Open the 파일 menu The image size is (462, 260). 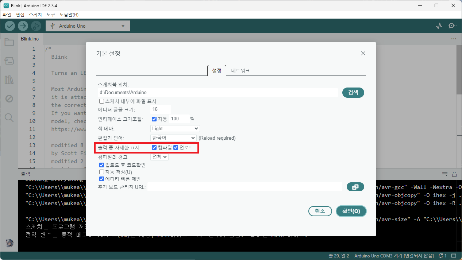coord(7,15)
